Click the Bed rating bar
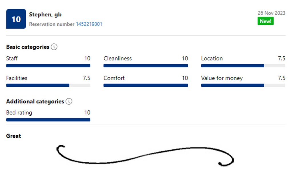292x179 pixels. click(x=48, y=120)
